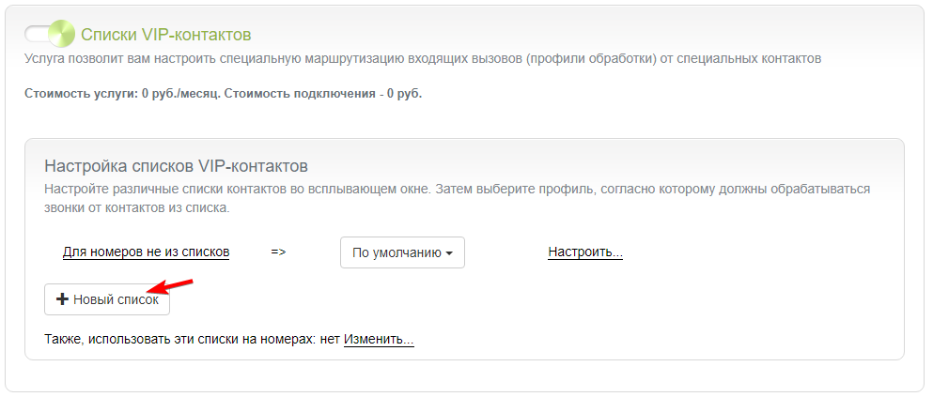The image size is (933, 397).
Task: Click the Стоимость услуги price line
Action: pyautogui.click(x=223, y=94)
